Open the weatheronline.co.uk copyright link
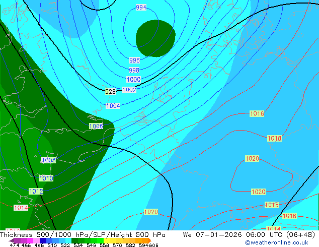 point(277,242)
